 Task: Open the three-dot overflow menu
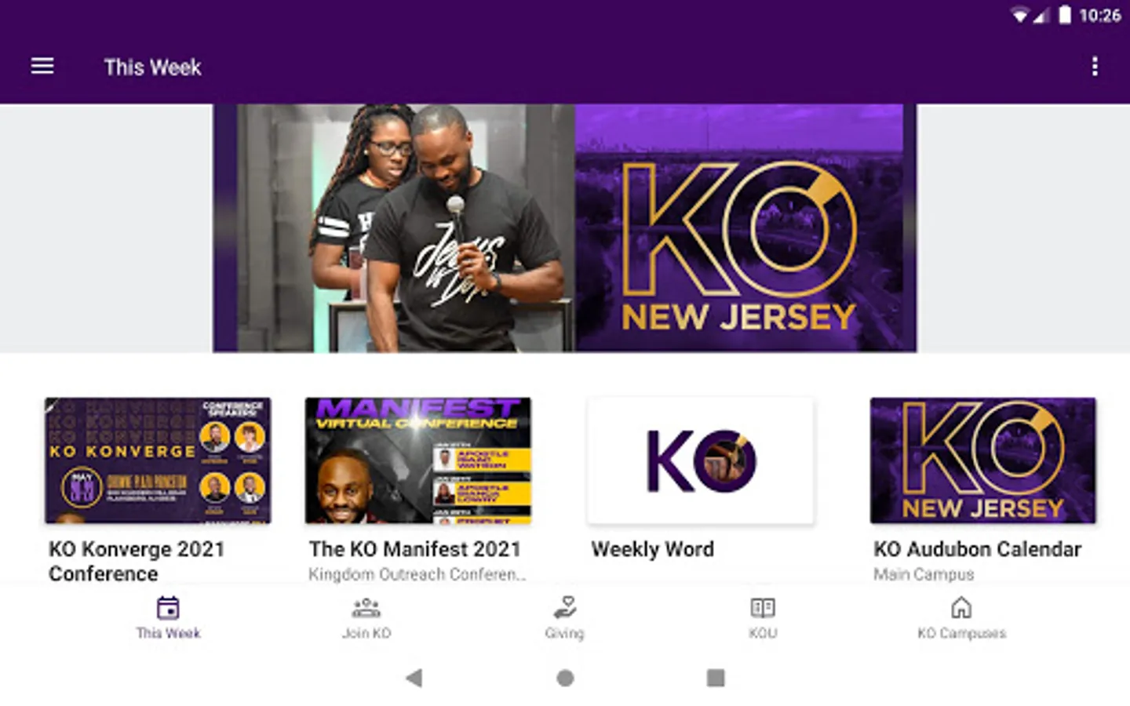point(1095,67)
